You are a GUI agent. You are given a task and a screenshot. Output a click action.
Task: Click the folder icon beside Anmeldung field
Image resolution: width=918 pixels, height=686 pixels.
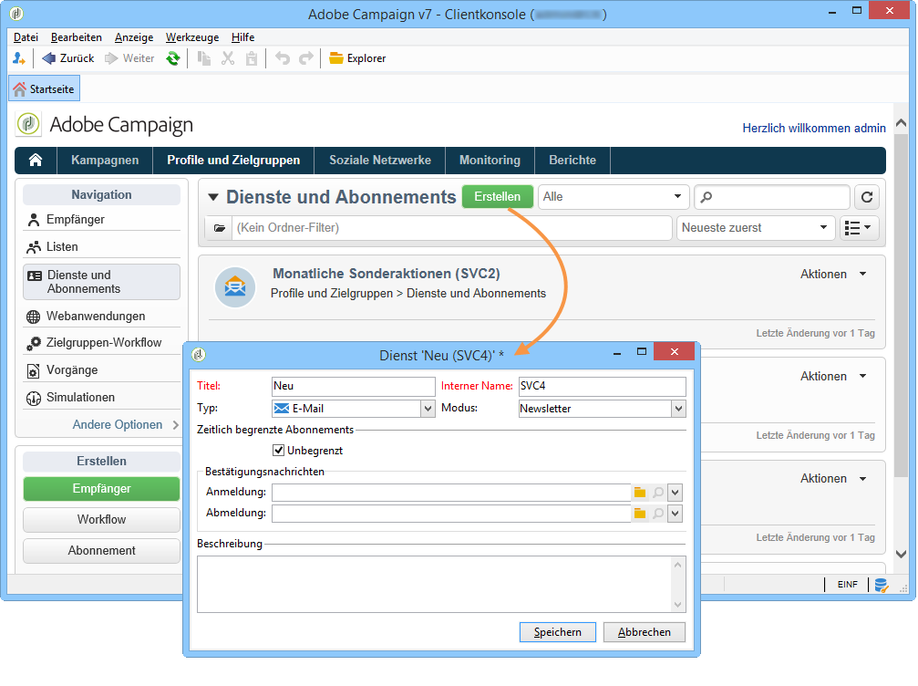click(x=640, y=493)
